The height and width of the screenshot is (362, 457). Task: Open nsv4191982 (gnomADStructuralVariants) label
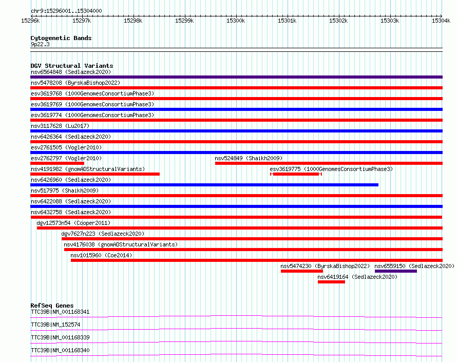[88, 169]
